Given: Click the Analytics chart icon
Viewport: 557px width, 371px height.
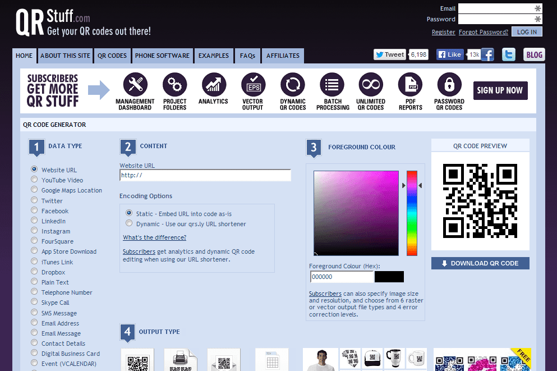Looking at the screenshot, I should pos(214,85).
